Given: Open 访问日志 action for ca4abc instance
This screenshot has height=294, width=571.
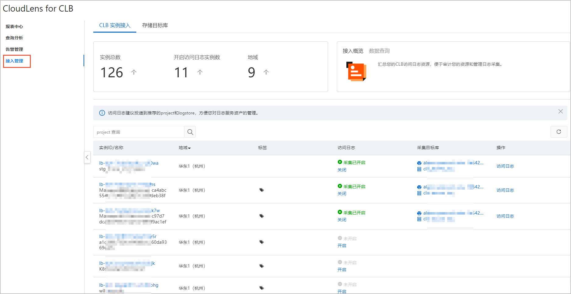Looking at the screenshot, I should click(505, 190).
